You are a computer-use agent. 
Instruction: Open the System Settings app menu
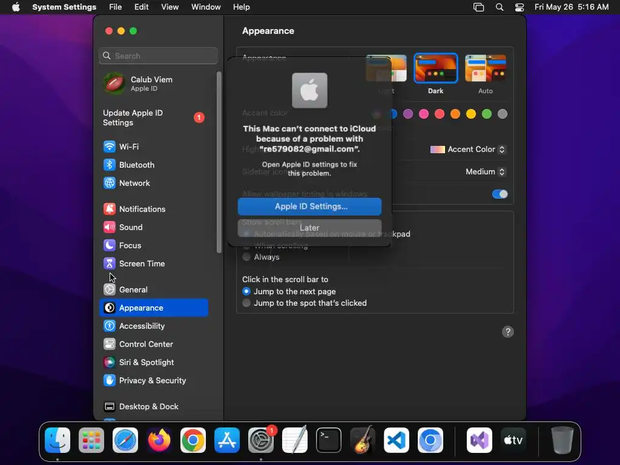point(64,7)
